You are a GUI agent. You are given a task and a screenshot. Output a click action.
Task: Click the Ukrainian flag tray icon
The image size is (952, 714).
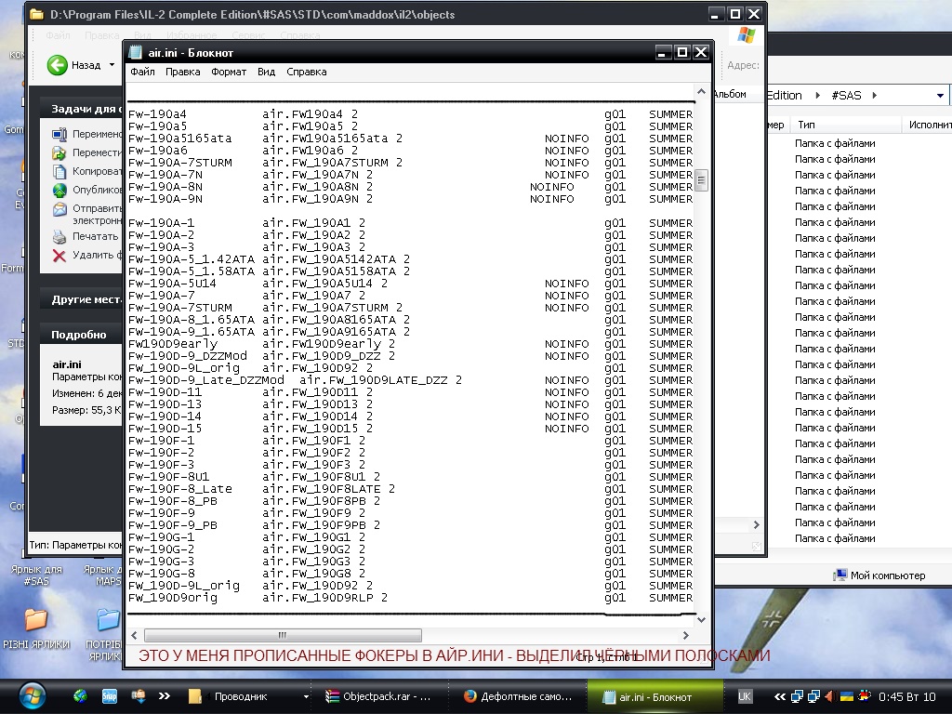(846, 696)
